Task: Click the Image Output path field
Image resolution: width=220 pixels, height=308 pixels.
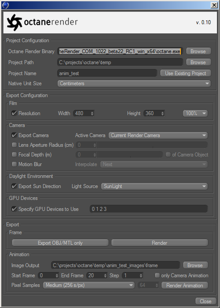Action: [x=116, y=265]
